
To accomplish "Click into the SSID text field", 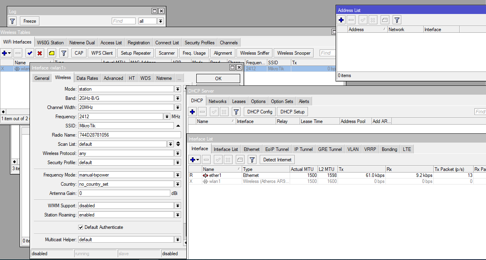I will [126, 126].
